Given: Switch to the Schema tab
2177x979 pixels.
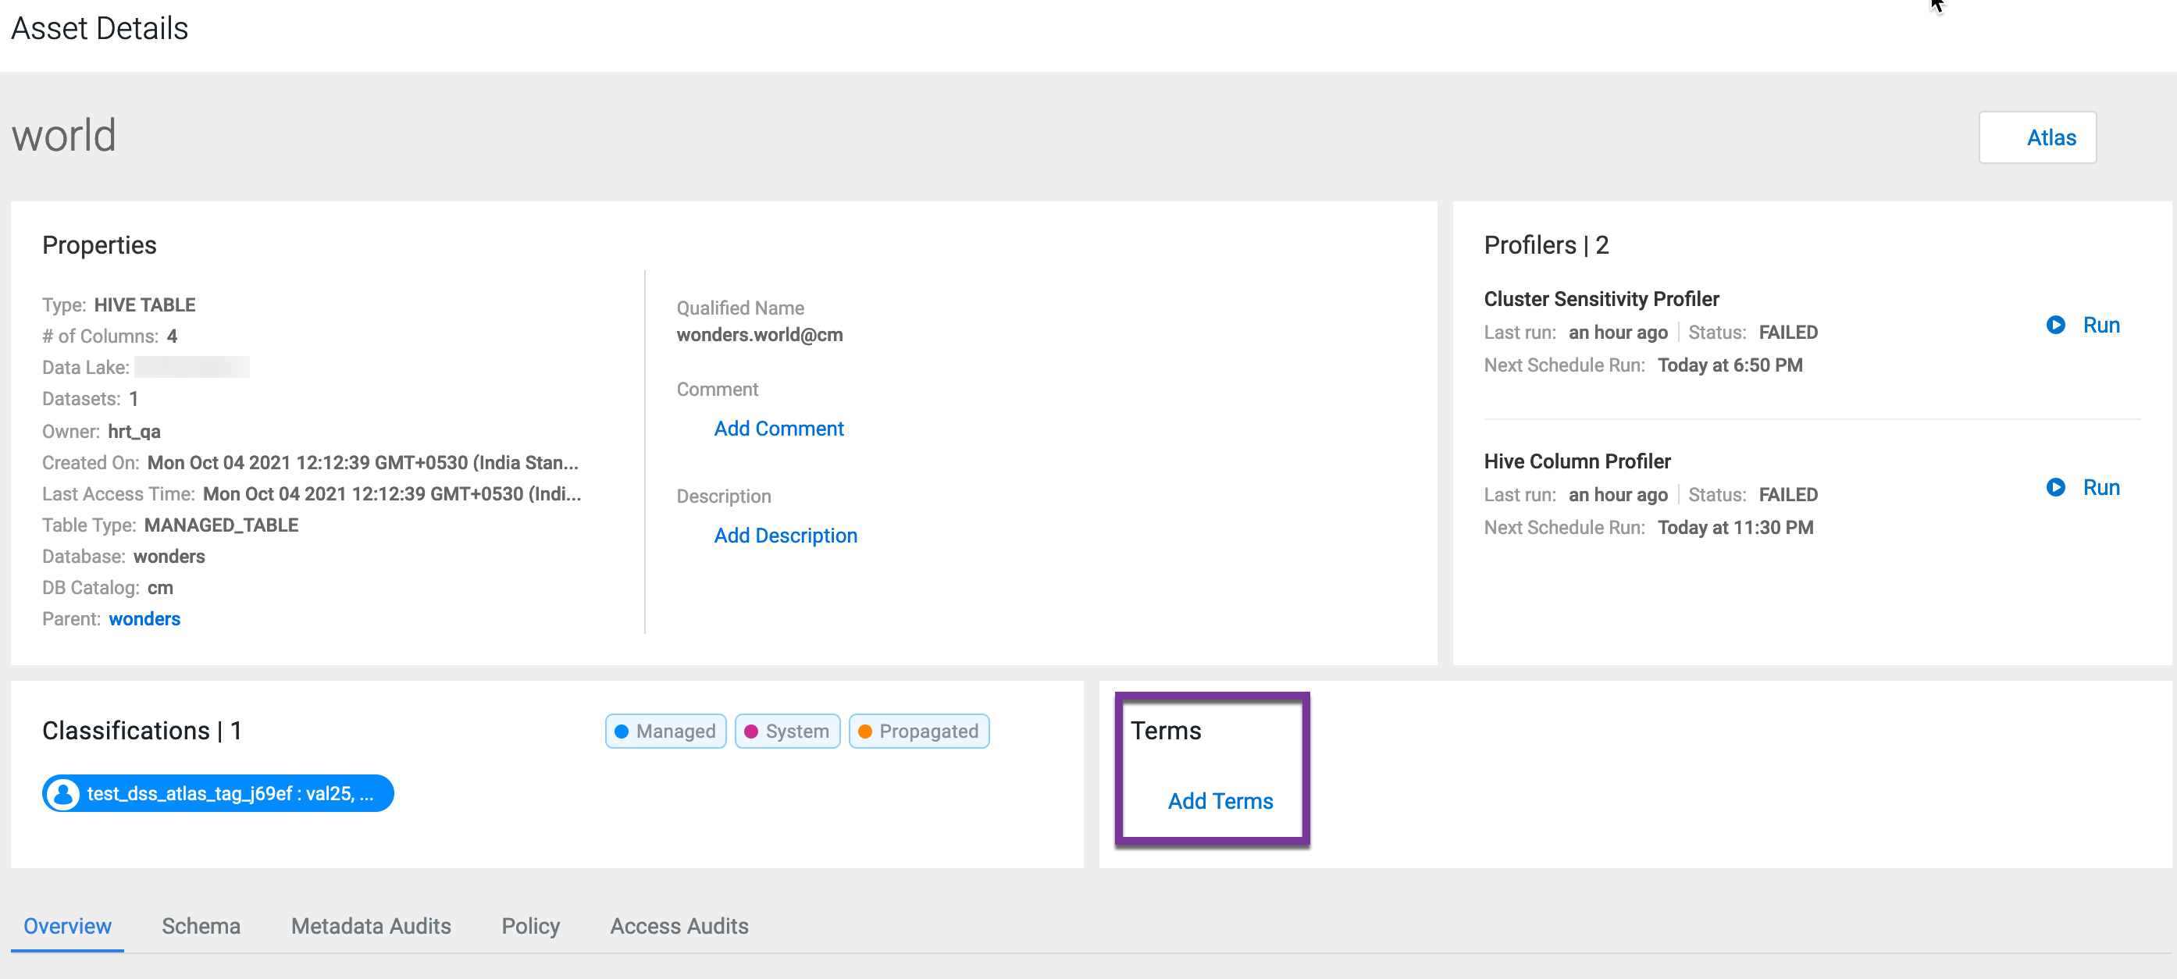Looking at the screenshot, I should point(201,926).
